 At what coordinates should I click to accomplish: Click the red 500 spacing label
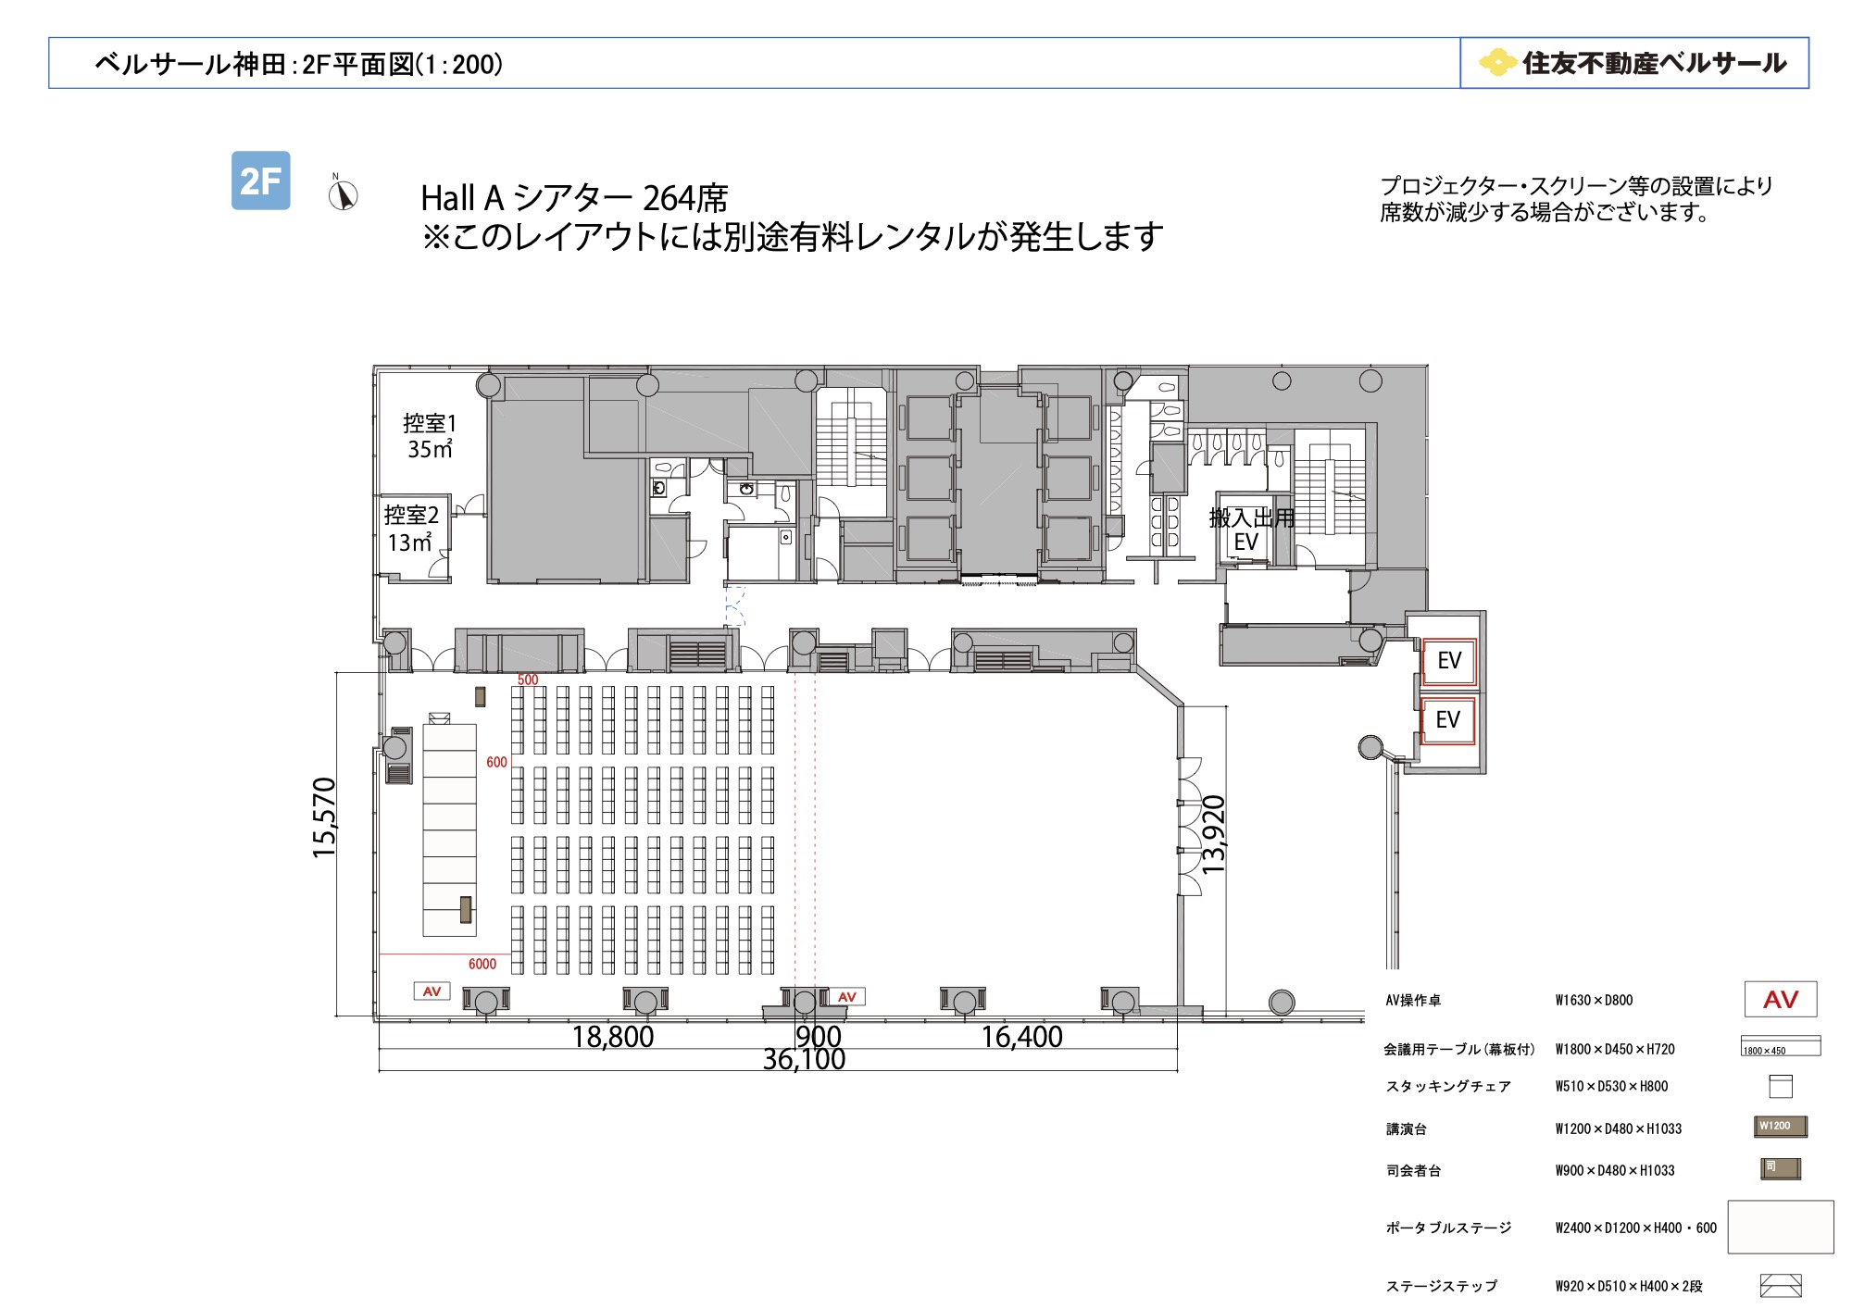tap(528, 679)
